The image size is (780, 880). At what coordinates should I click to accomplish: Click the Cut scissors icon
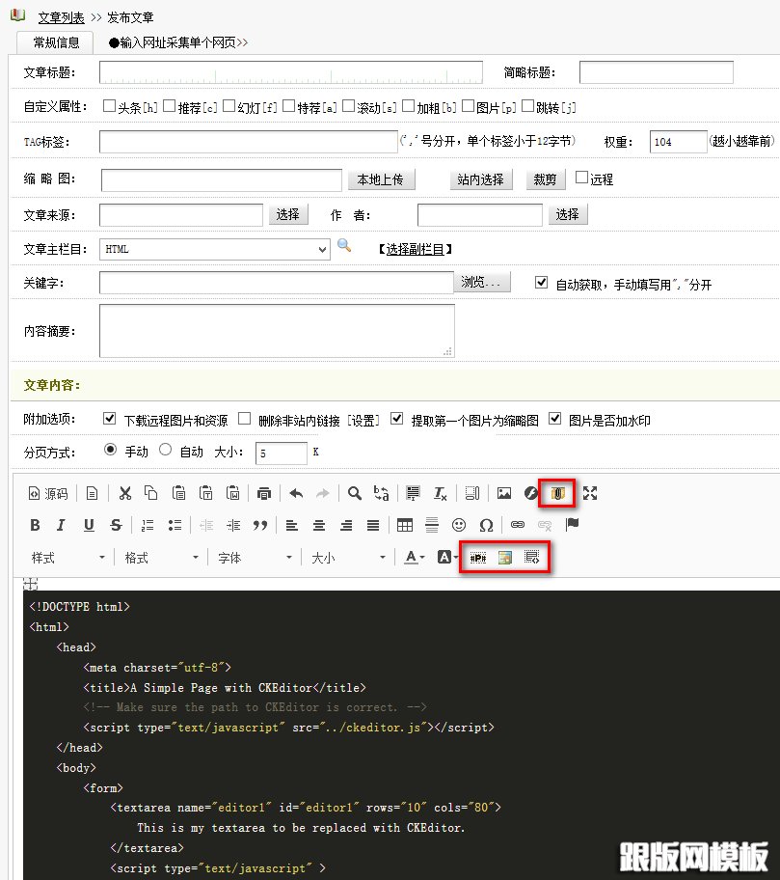[125, 493]
